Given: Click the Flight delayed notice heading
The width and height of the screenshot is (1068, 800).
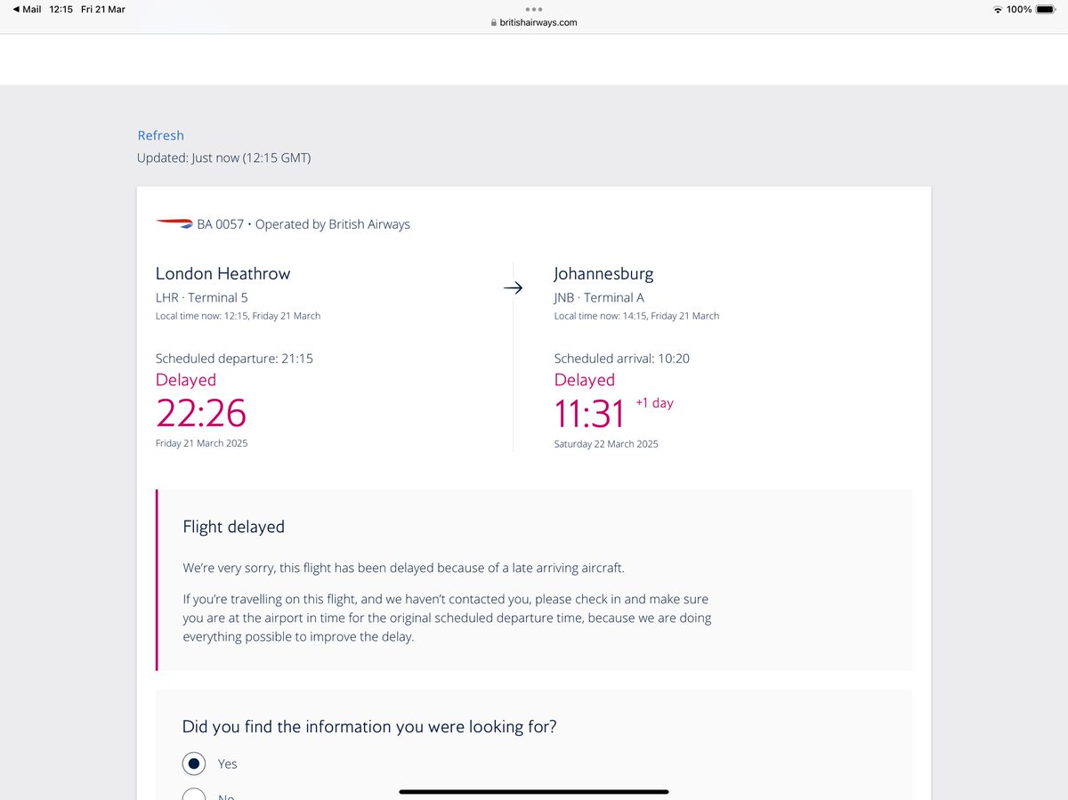Looking at the screenshot, I should pos(233,527).
